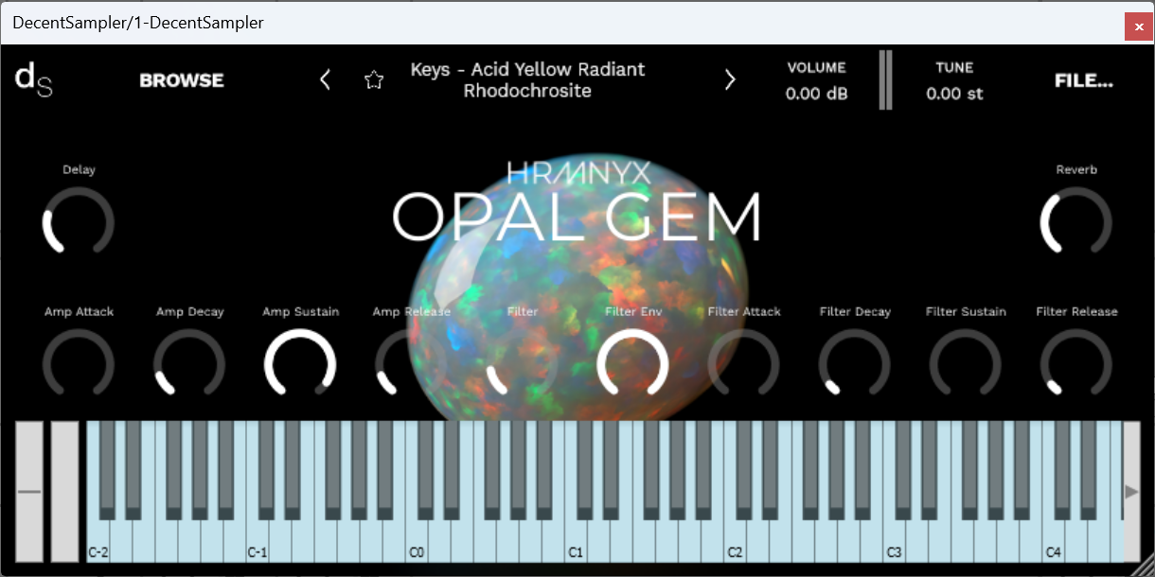Click the Acid Yellow Radiant Rhodochrosite preset name
Screen dimensions: 1155x577
[527, 80]
